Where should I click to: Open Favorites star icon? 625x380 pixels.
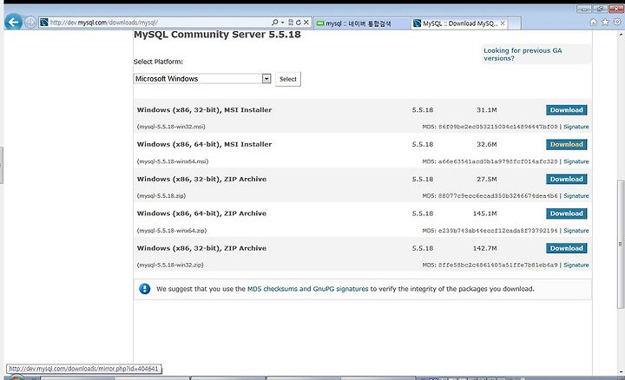point(605,23)
